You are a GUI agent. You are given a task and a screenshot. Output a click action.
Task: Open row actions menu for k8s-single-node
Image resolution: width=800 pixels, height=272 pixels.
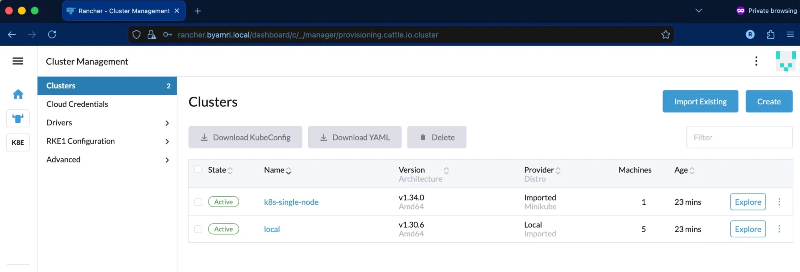click(x=779, y=202)
